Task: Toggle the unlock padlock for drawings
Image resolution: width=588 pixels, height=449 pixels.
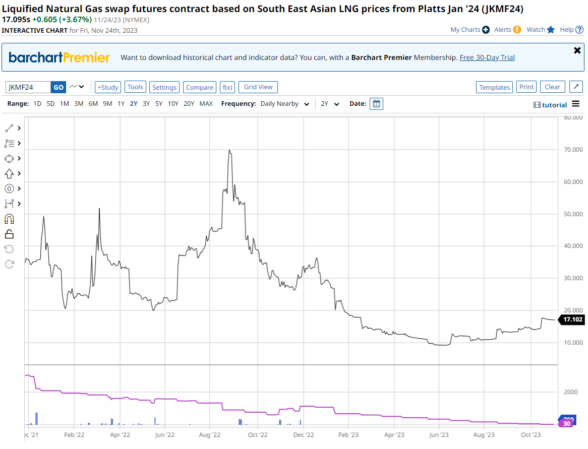Action: pyautogui.click(x=9, y=234)
